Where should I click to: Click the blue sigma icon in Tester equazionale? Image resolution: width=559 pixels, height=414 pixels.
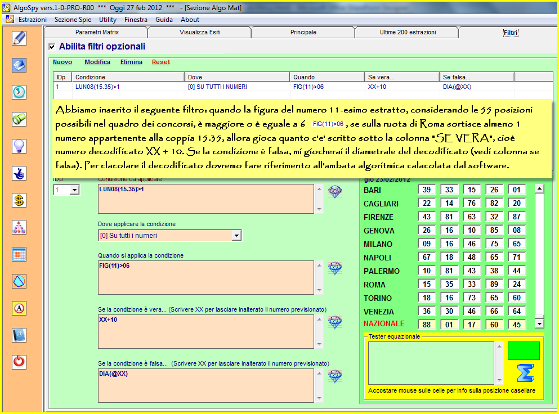coord(525,373)
